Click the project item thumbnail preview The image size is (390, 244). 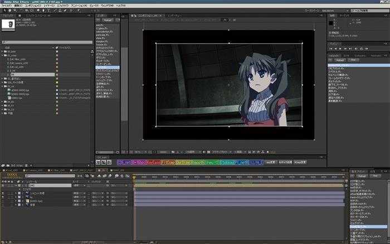(x=8, y=25)
